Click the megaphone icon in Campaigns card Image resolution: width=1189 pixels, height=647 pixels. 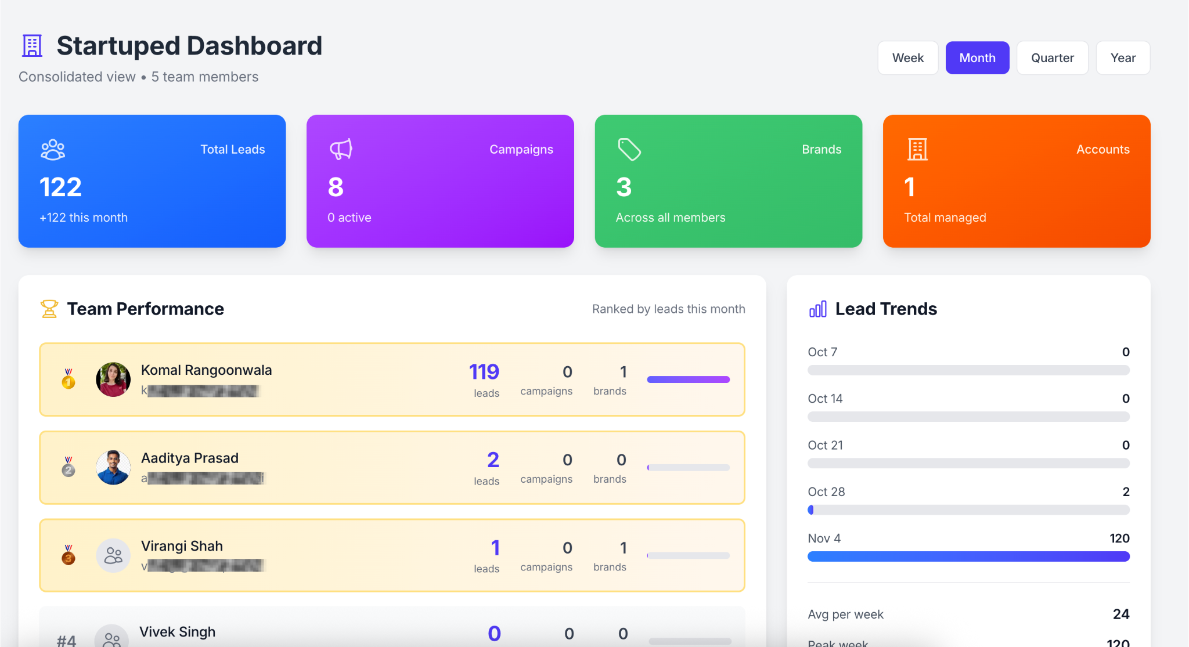click(341, 150)
